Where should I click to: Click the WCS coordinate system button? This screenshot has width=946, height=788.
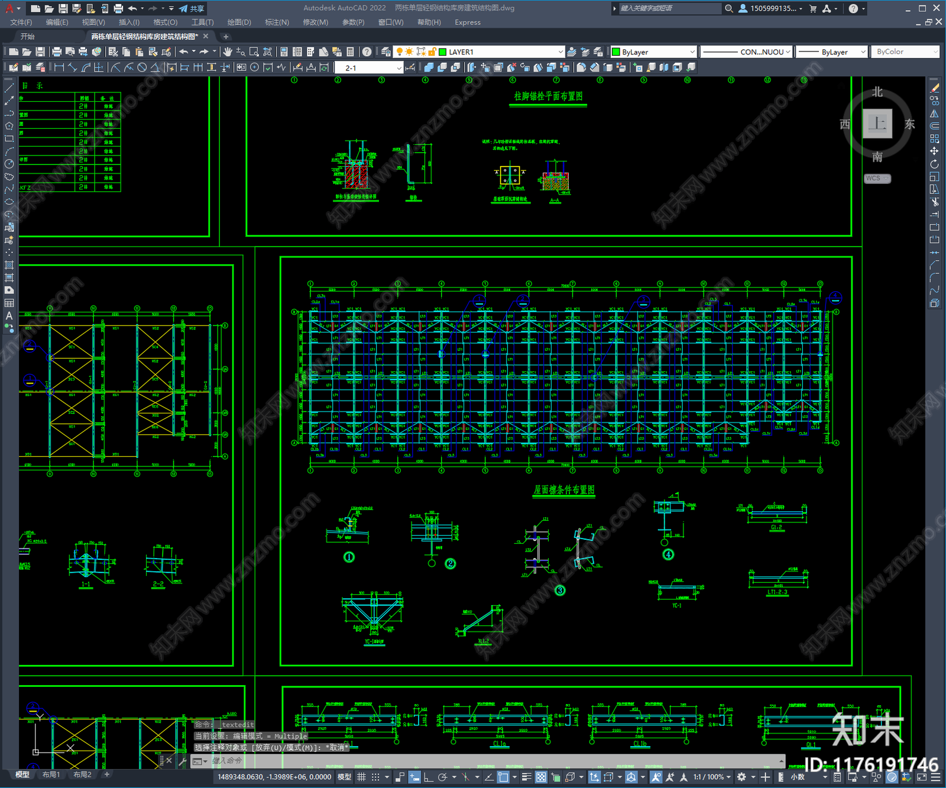[877, 179]
